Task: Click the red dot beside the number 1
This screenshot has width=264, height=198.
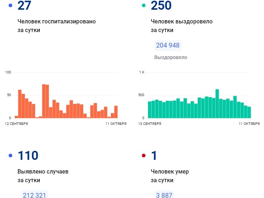Action: (x=144, y=156)
